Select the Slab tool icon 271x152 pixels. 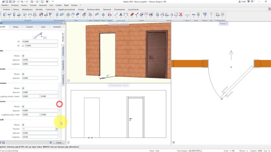coord(10,14)
